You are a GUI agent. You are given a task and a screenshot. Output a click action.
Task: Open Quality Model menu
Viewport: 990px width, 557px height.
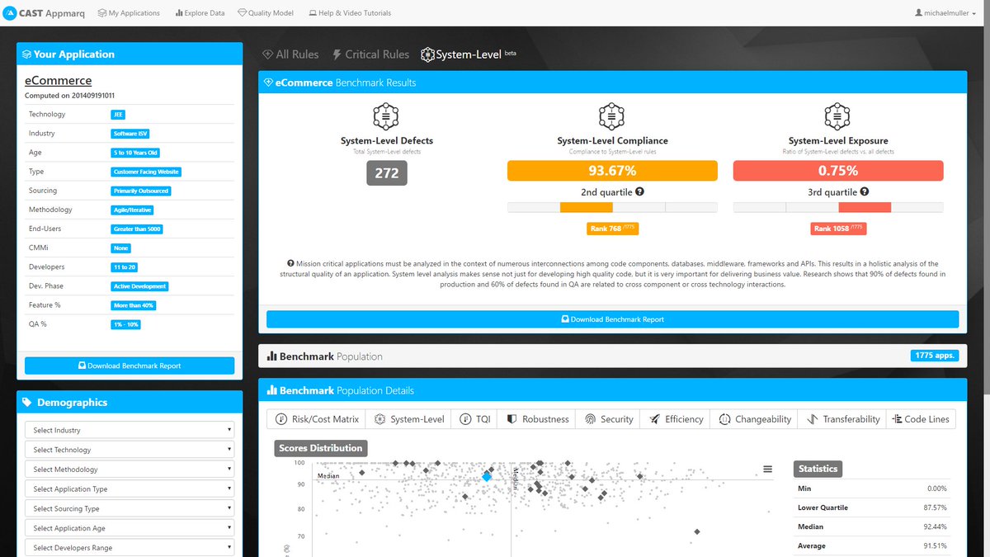coord(265,13)
